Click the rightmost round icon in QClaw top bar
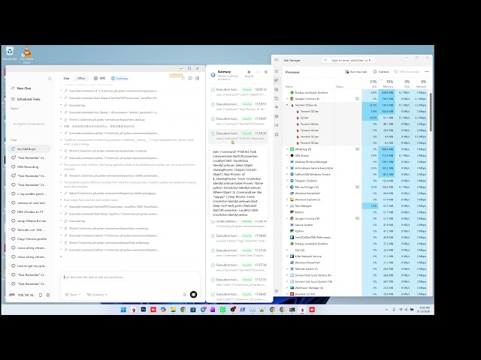Screen dimensions: 481x360 (x=197, y=78)
